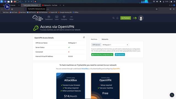Click the volume icon in system tray

[x=157, y=2]
